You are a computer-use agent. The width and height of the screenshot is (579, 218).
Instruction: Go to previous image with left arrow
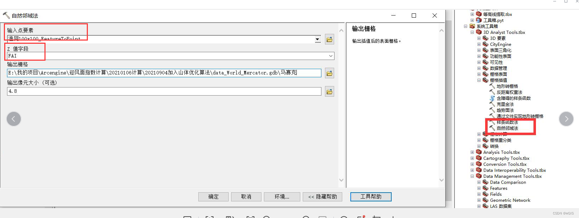[x=14, y=119]
